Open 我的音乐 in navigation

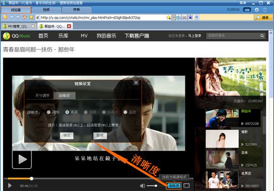[106, 36]
